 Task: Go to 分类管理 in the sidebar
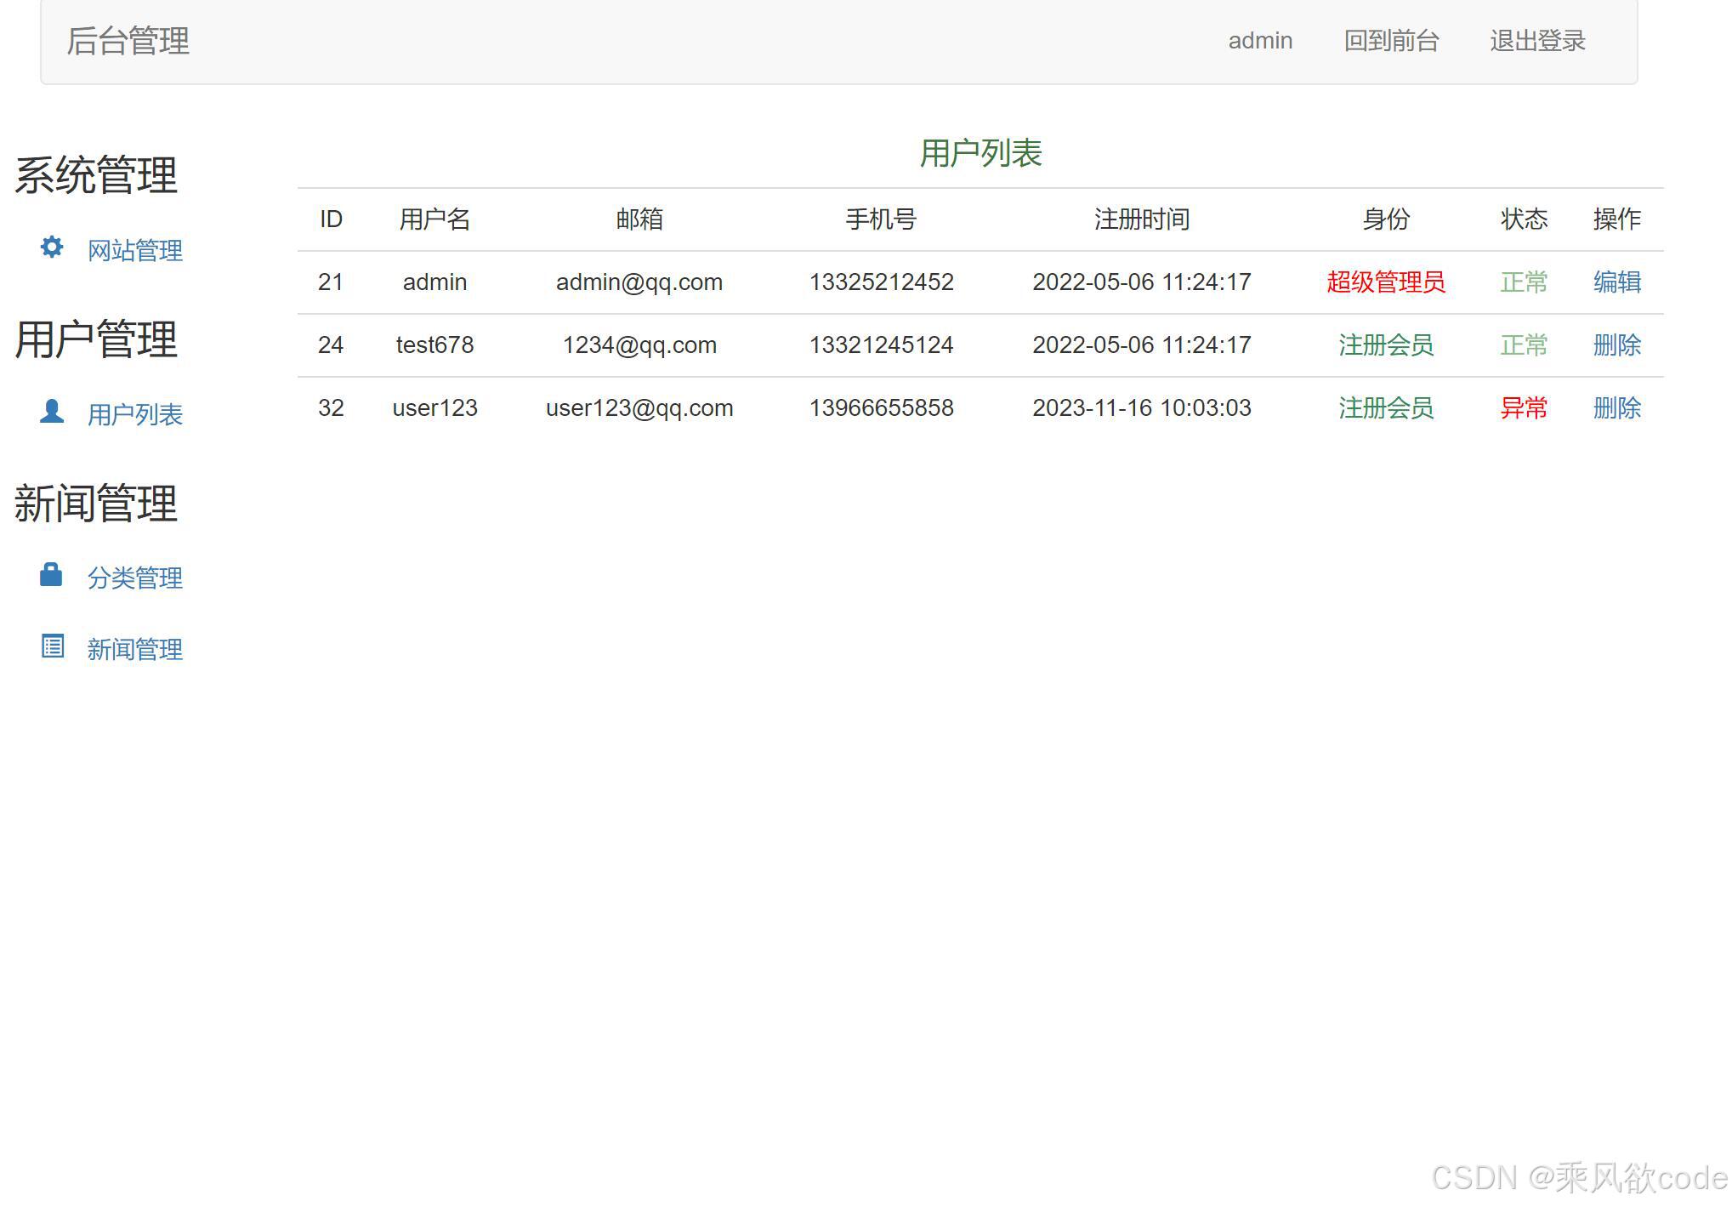pos(134,578)
